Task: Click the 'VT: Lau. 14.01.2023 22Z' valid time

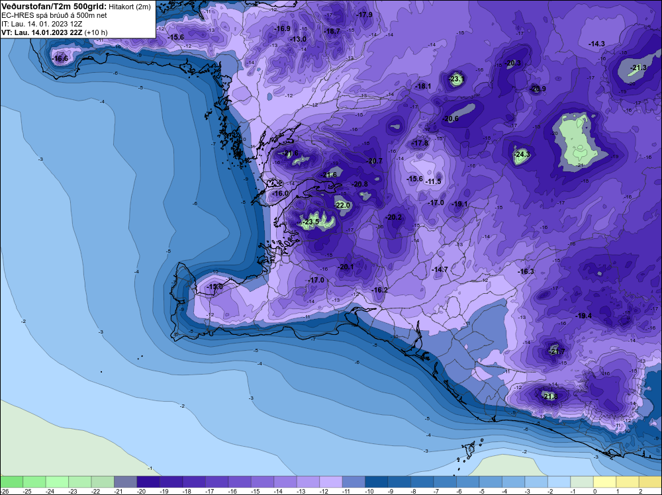Action: click(42, 32)
